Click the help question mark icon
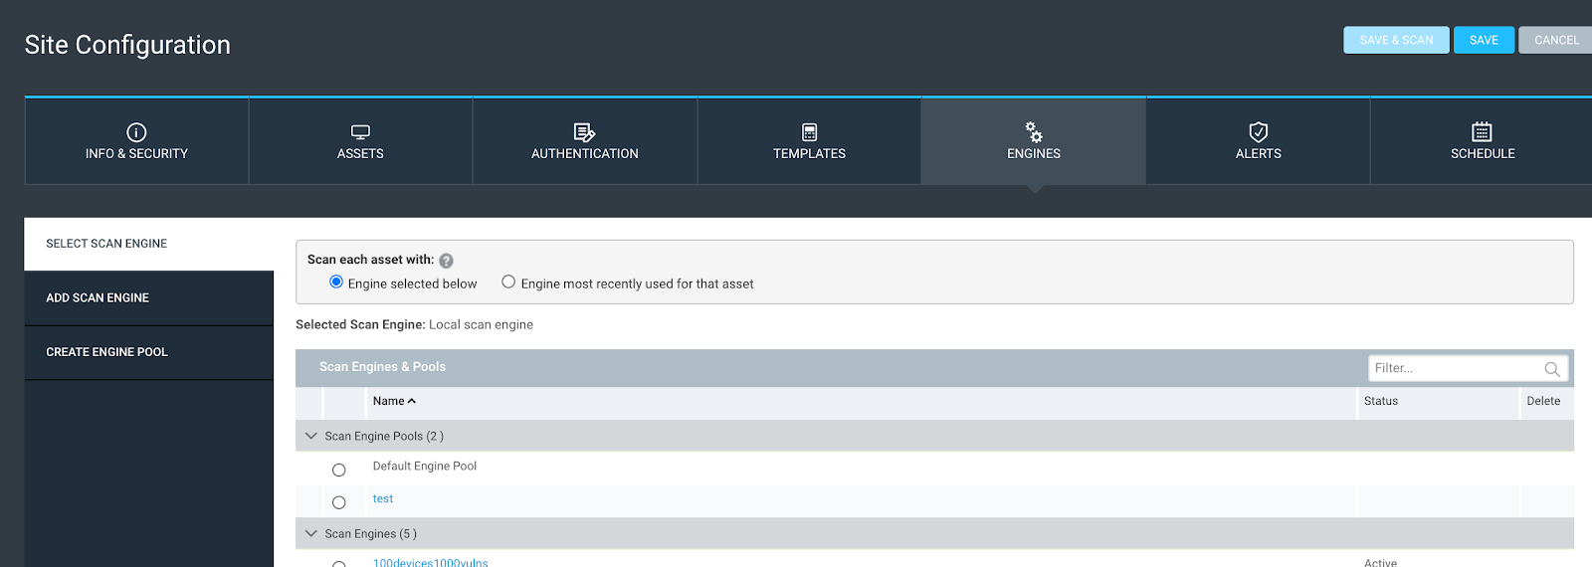 [x=446, y=261]
